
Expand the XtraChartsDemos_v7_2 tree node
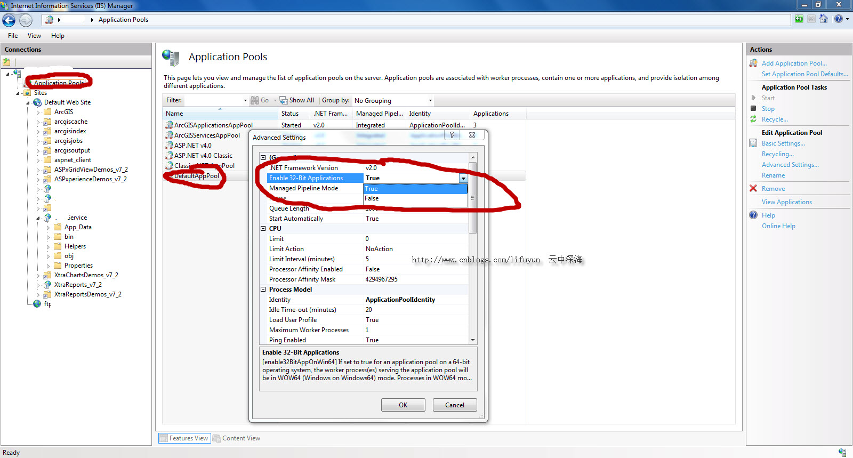coord(38,276)
